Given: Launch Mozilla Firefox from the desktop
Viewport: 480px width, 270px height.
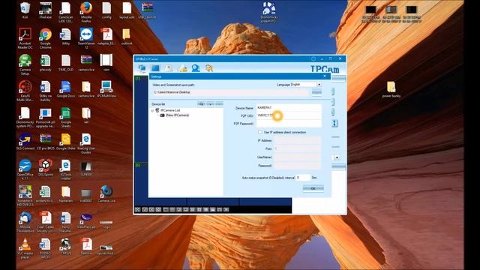Looking at the screenshot, I should tap(86, 12).
